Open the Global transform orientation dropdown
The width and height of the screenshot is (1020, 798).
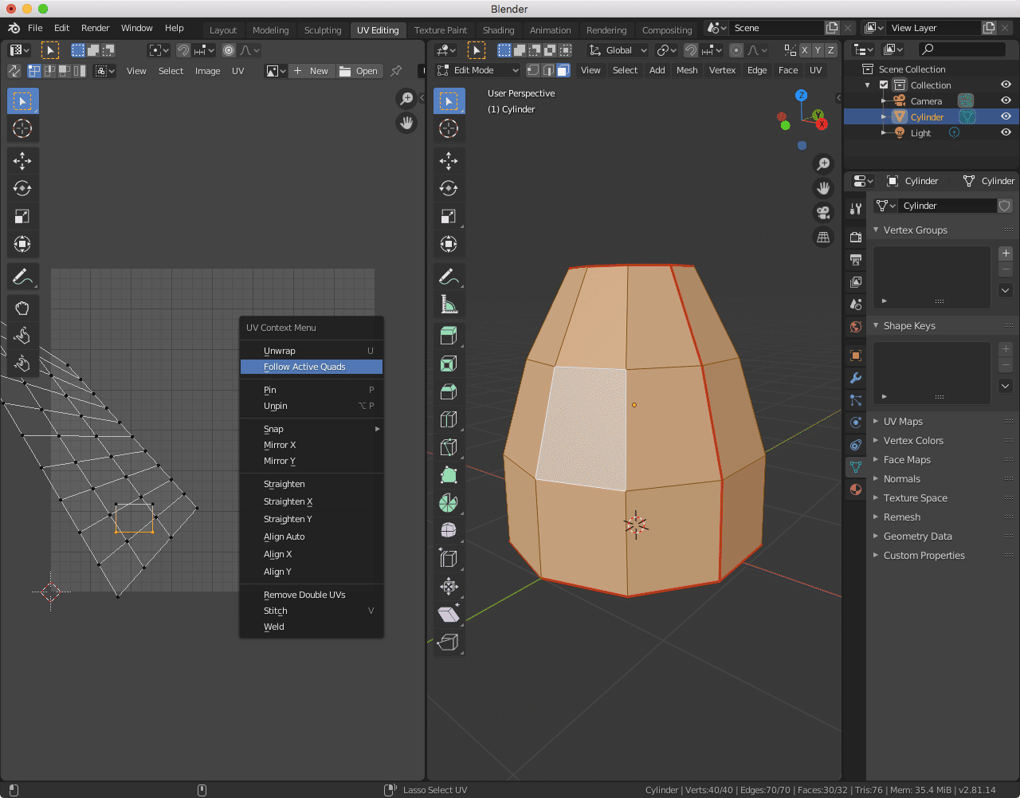point(618,50)
